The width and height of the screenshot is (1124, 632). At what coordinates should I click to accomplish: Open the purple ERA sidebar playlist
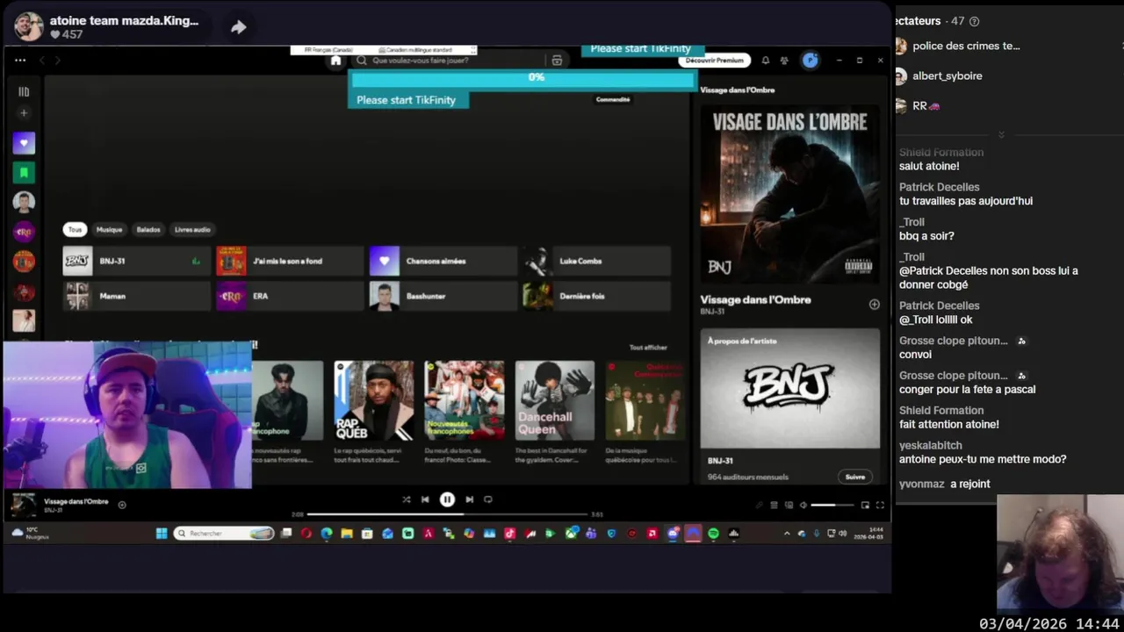tap(24, 232)
